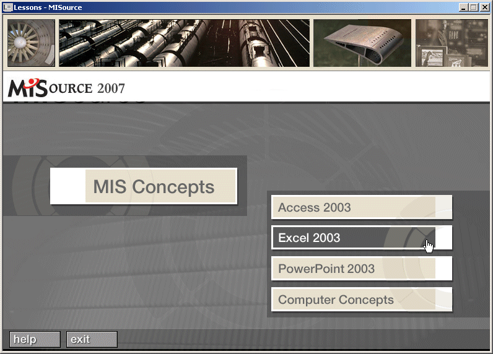Click the MISource 2007 logo
The width and height of the screenshot is (493, 354).
pos(66,88)
